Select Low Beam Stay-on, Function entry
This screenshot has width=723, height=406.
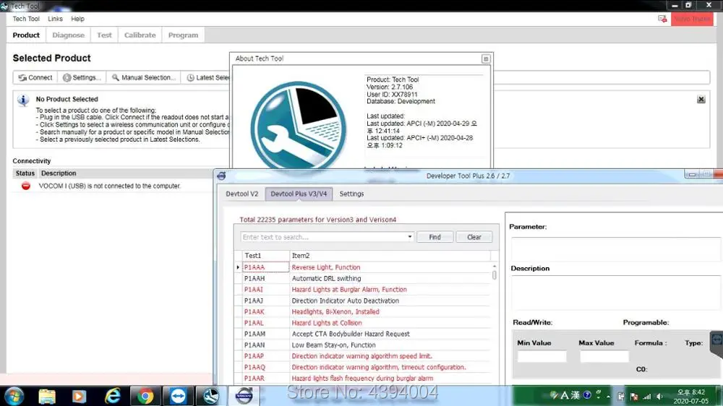(x=333, y=345)
